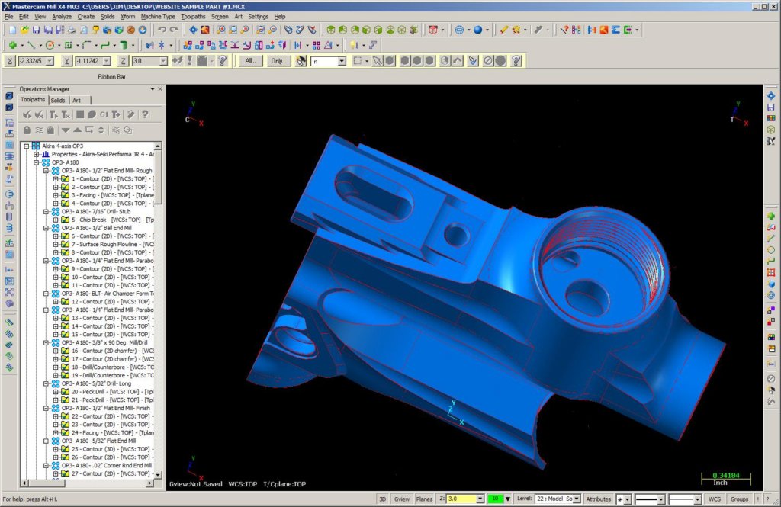
Task: Expand the Properties - Akira-Seiki Performa node
Action: 37,155
